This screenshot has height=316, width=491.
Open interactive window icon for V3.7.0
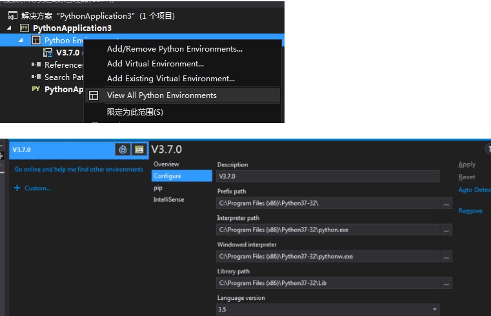[139, 150]
